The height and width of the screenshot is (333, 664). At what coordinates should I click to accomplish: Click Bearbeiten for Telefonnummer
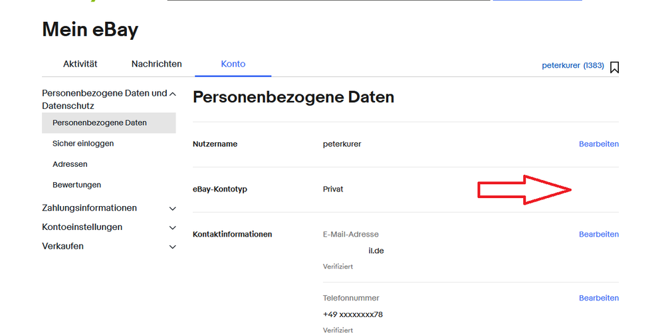[x=598, y=298]
